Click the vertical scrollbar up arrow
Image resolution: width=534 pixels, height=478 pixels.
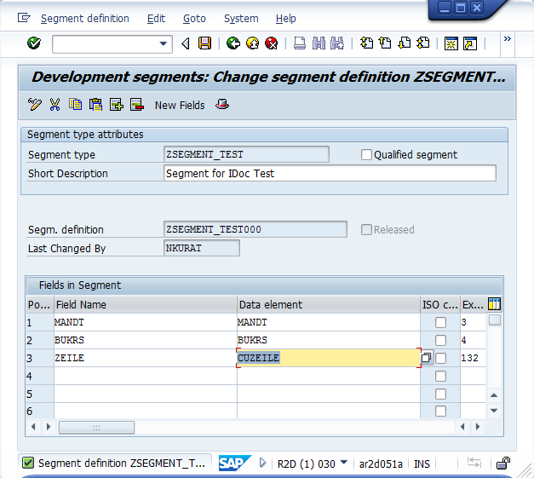point(494,395)
